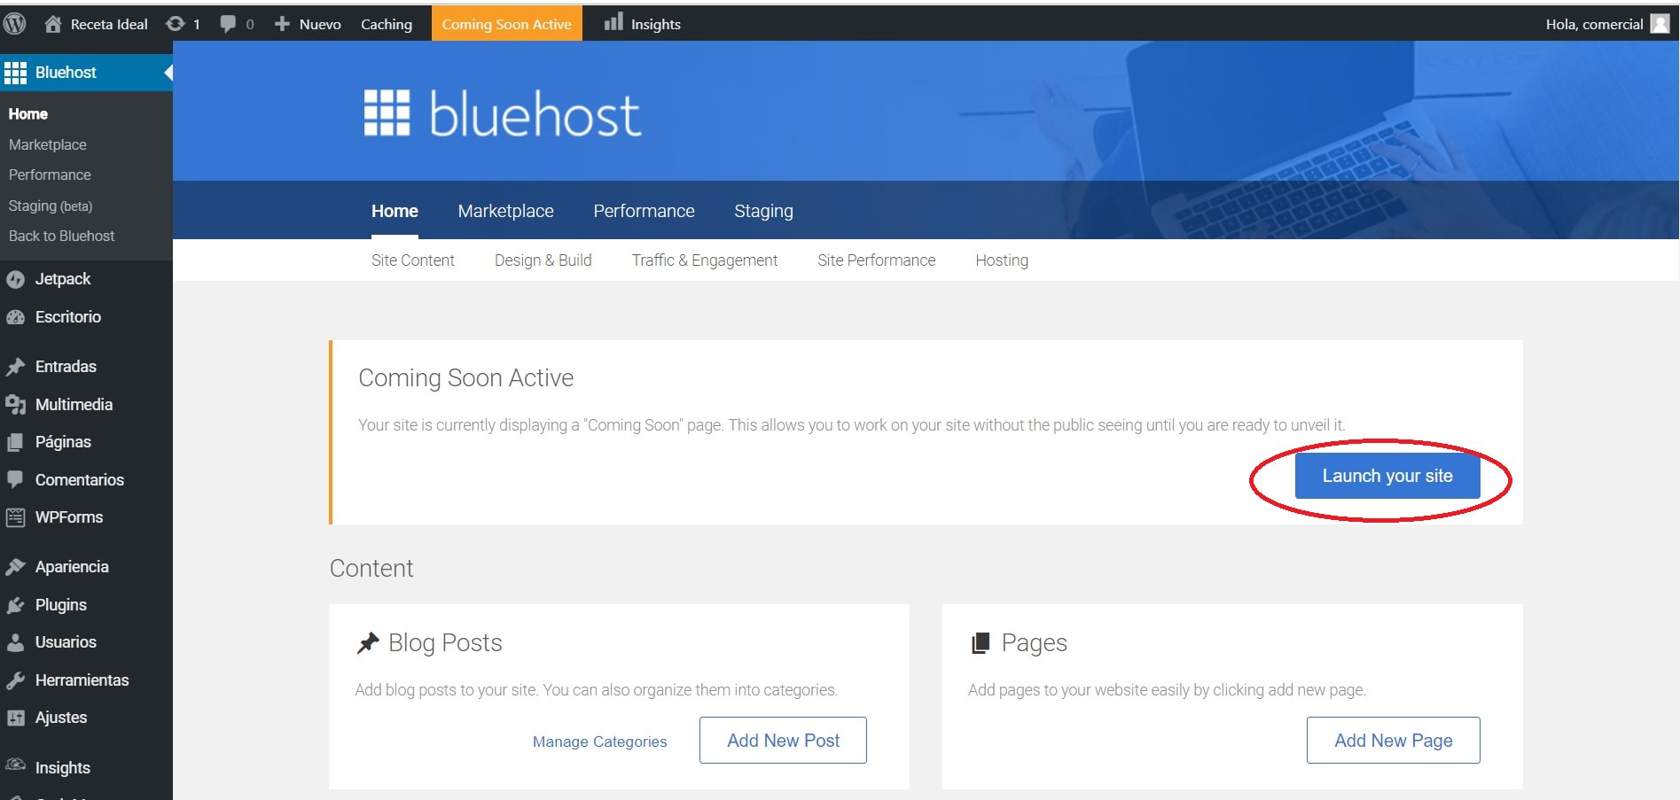1680x800 pixels.
Task: Collapse the Bluehost sidebar menu arrow
Action: (168, 73)
